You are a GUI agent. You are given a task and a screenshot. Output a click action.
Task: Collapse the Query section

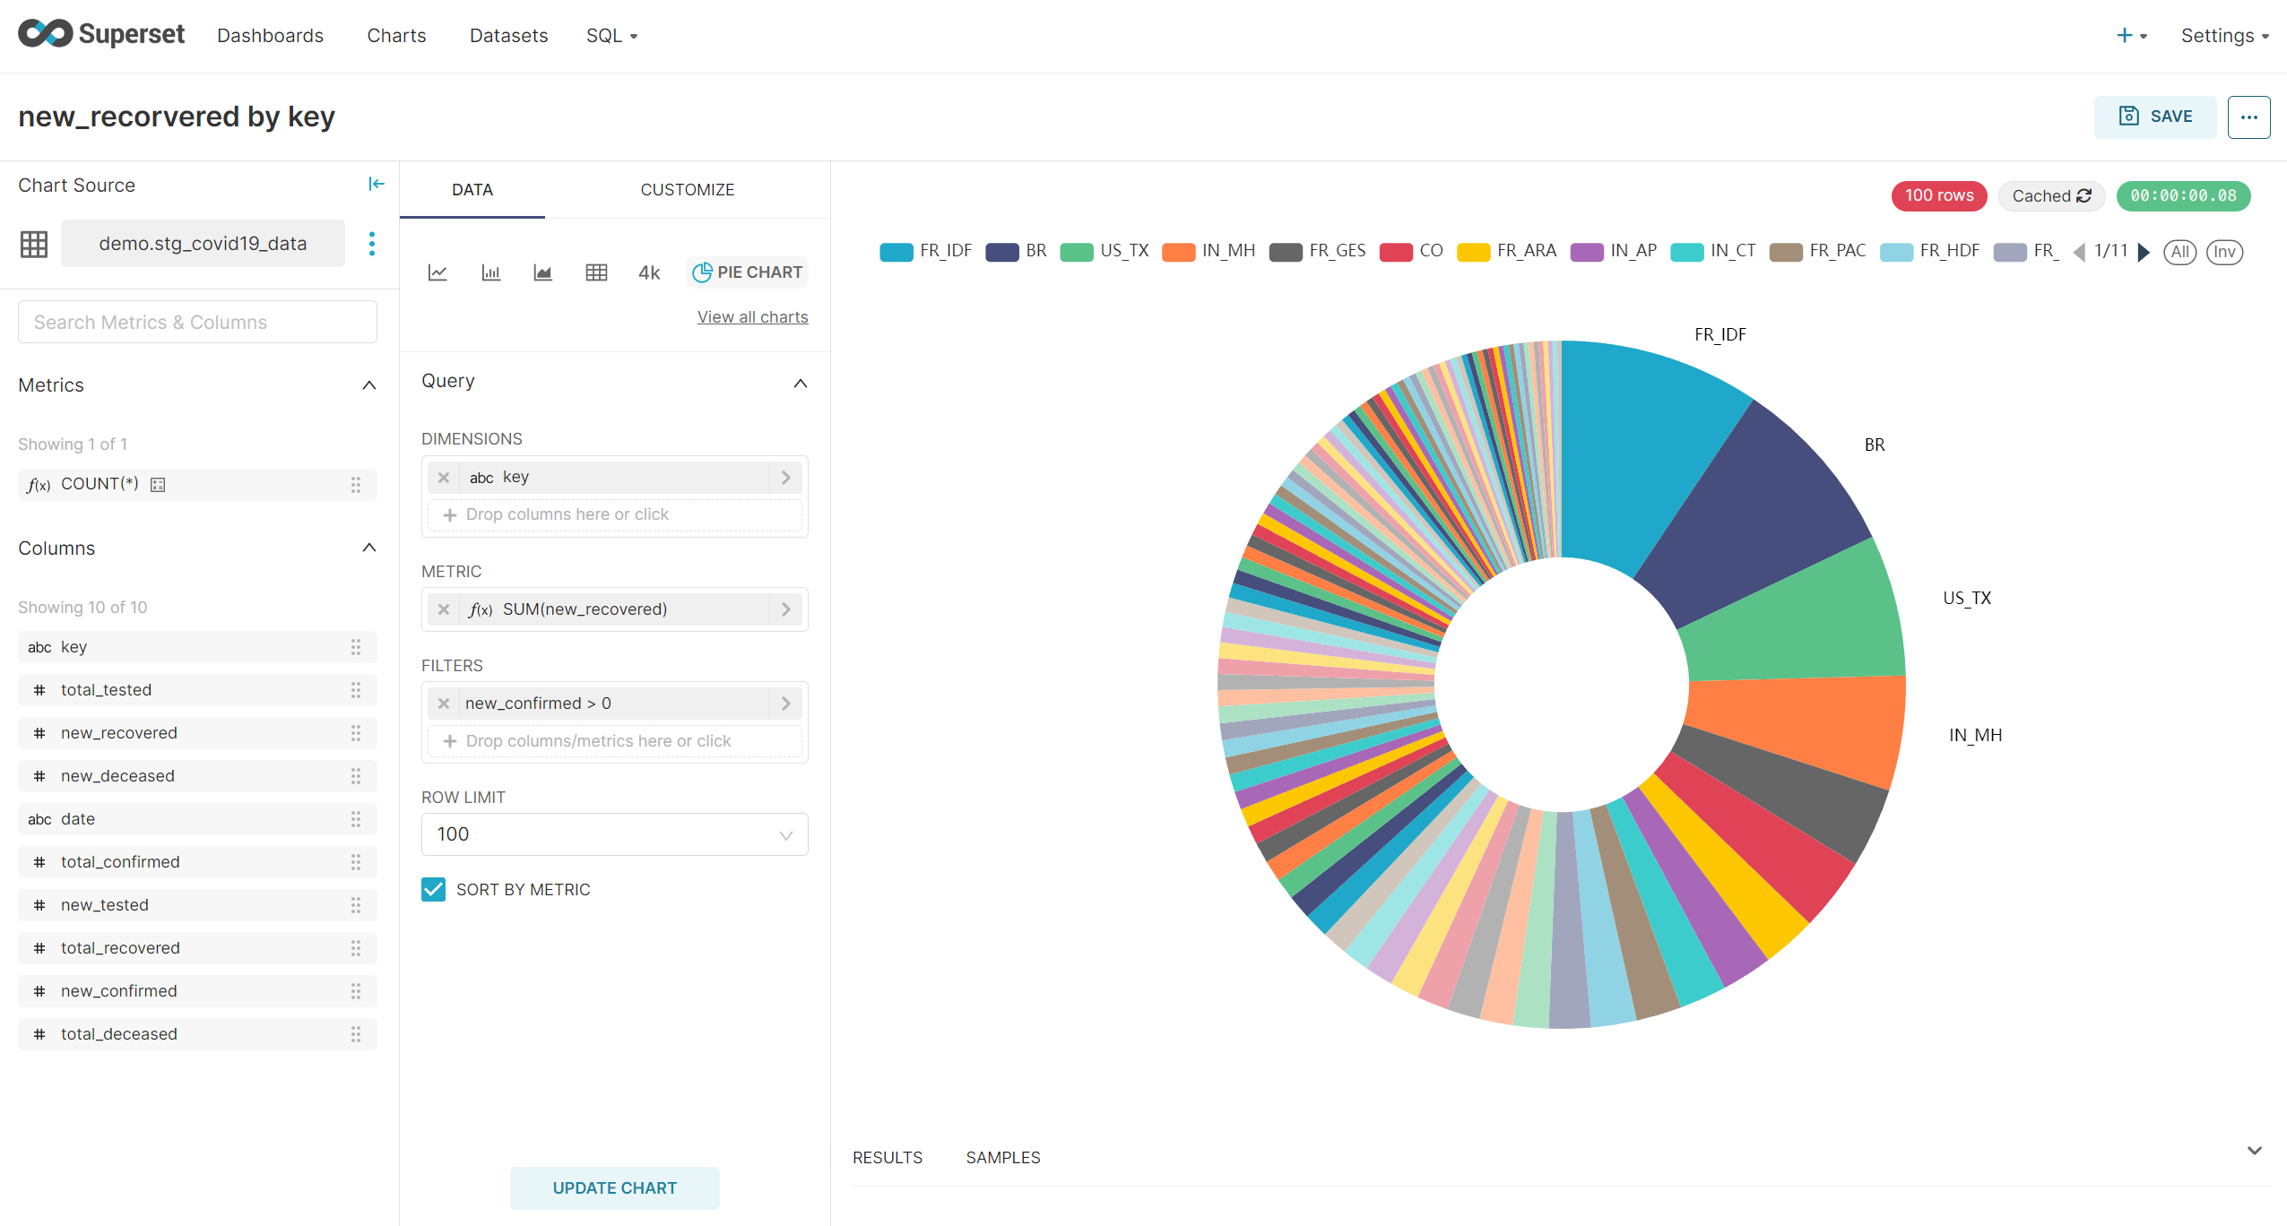pos(800,383)
